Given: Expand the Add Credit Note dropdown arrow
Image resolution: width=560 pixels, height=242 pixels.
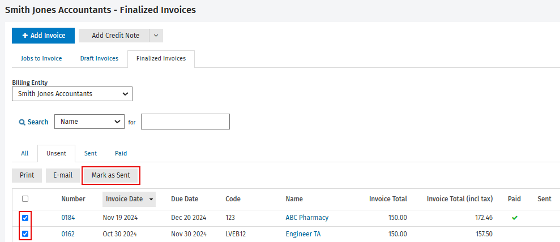Looking at the screenshot, I should (156, 36).
